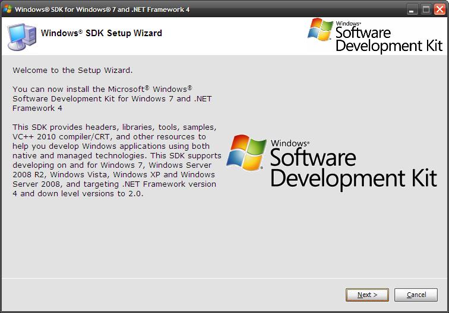Cancel the SDK setup wizard

416,295
